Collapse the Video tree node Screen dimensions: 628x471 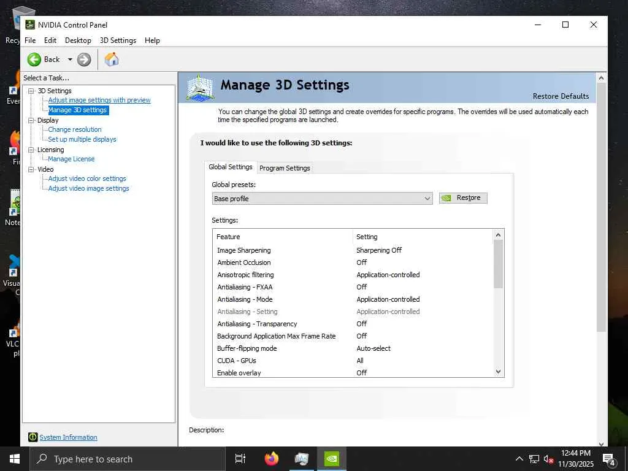[x=31, y=169]
